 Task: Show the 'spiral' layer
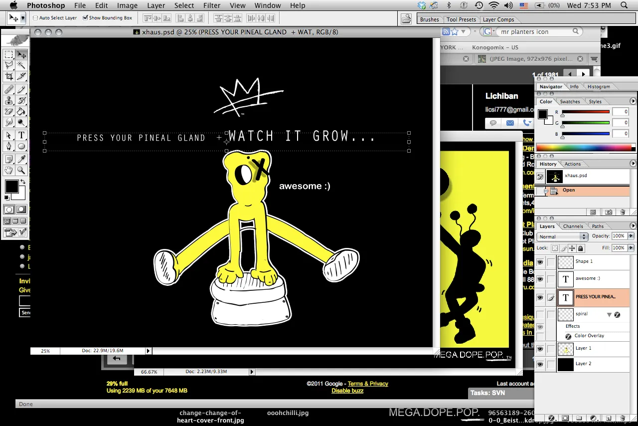point(541,313)
